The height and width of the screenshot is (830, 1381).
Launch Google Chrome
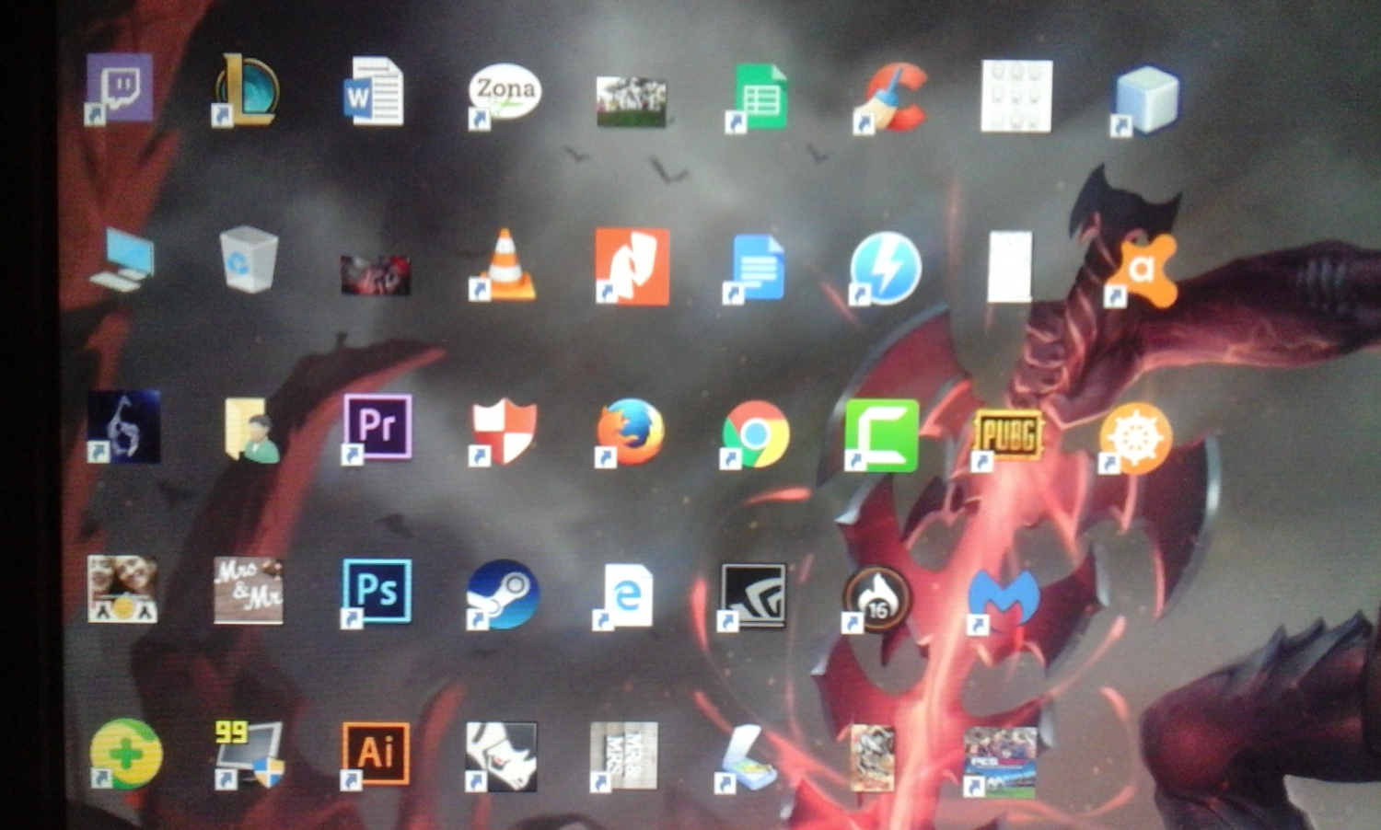[x=755, y=433]
